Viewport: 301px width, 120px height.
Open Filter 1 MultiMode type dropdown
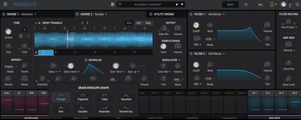(x=217, y=14)
